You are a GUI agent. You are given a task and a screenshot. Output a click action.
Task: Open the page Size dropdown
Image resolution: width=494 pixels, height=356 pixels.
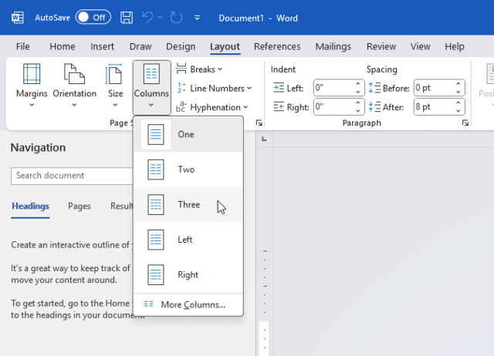115,86
